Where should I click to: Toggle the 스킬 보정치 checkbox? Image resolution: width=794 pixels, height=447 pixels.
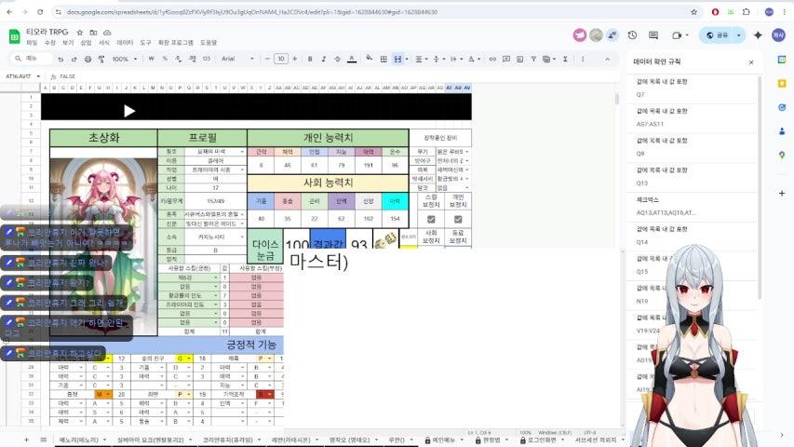[431, 220]
